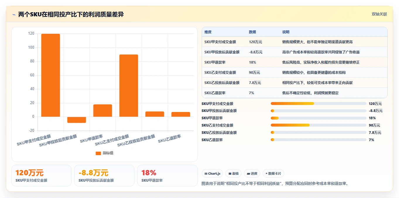Click the SKU乙支付成交金额 progress bar
The width and height of the screenshot is (399, 198).
[x=318, y=125]
